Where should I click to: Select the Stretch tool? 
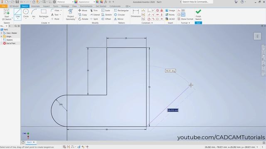(106, 15)
